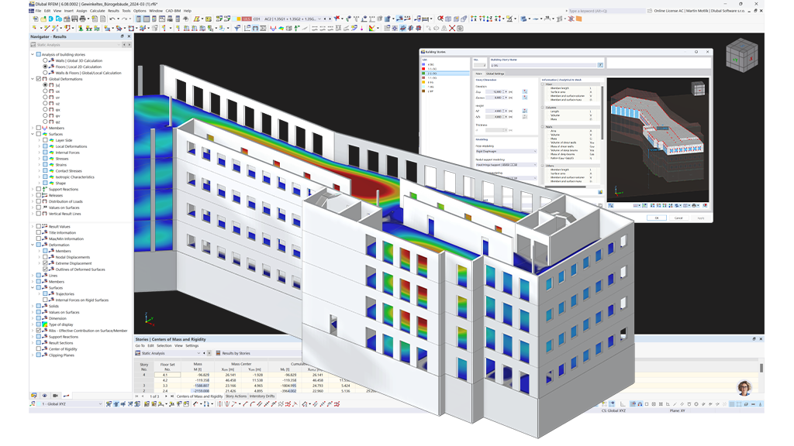Click the 3D navigation cube in the viewport corner

[744, 57]
